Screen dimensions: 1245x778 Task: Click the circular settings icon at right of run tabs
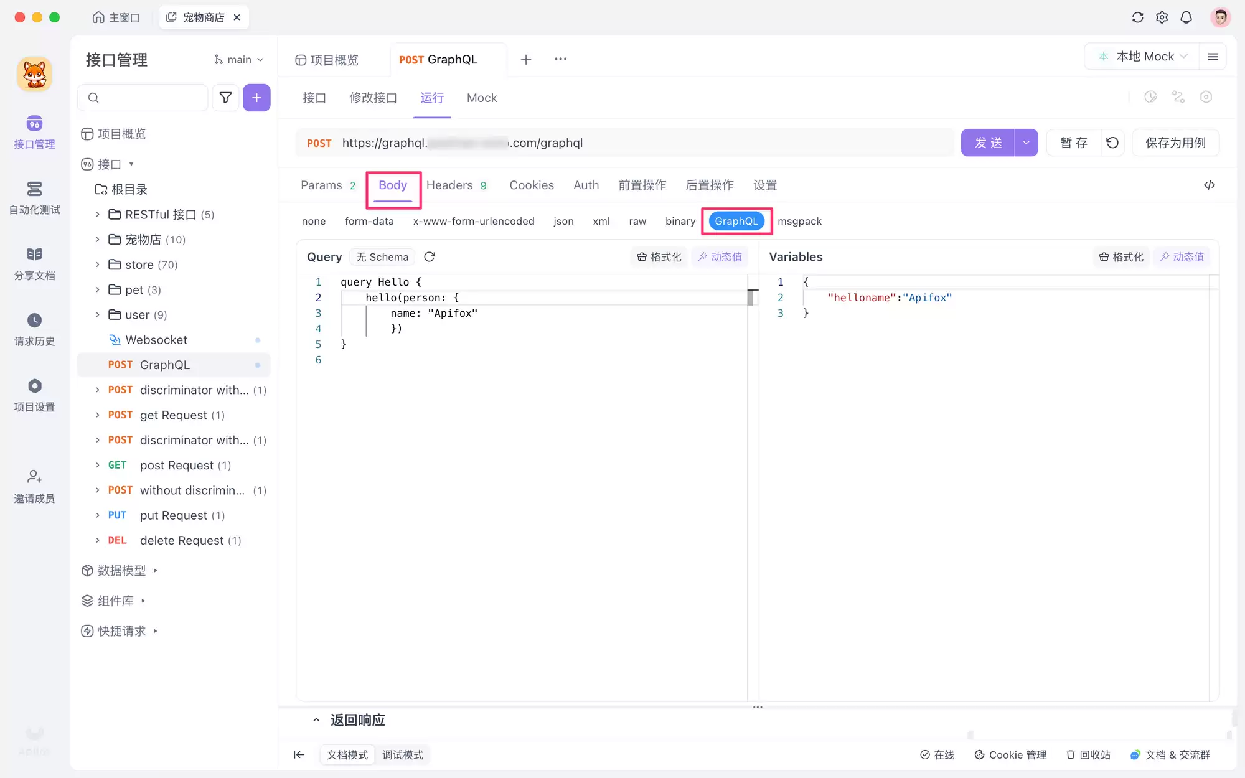1206,97
